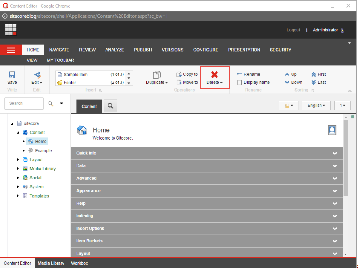Switch to the SECURITY ribbon tab
This screenshot has height=269, width=358.
(x=280, y=50)
